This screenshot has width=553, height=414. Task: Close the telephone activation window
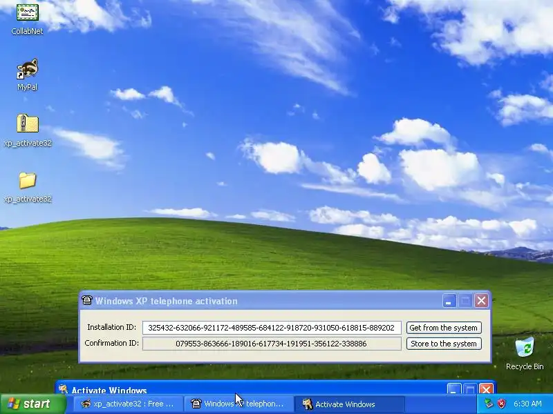pos(481,301)
